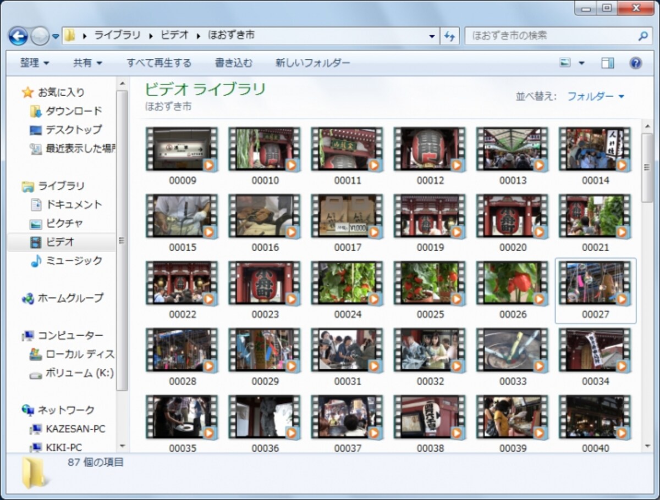
Task: Toggle the preview pane icon
Action: pyautogui.click(x=608, y=63)
